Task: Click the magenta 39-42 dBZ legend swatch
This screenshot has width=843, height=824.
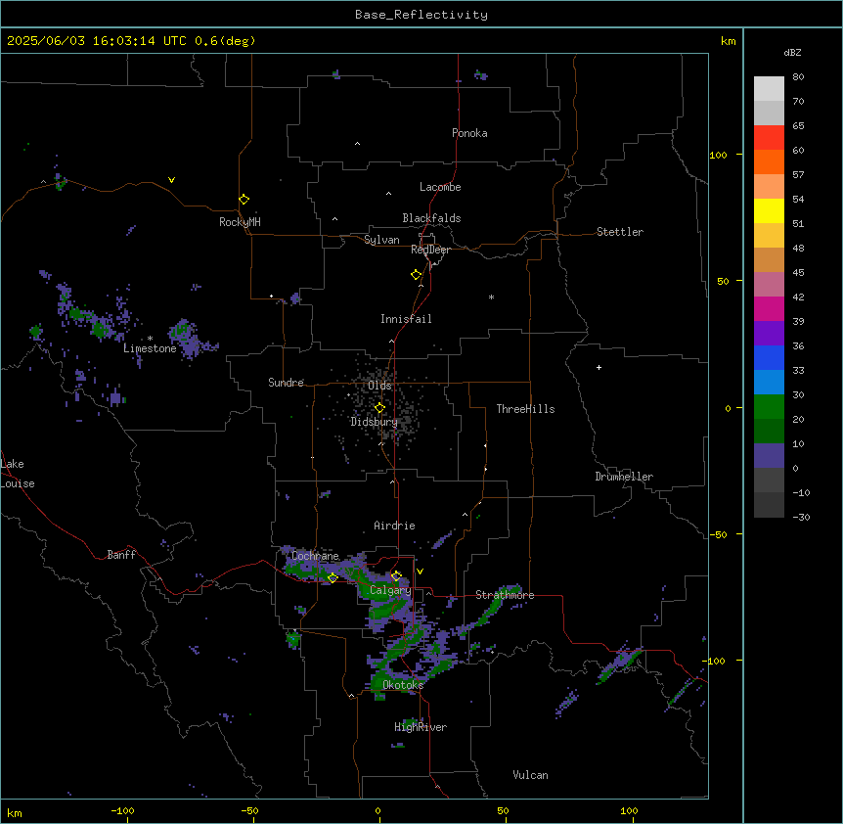Action: tap(769, 309)
